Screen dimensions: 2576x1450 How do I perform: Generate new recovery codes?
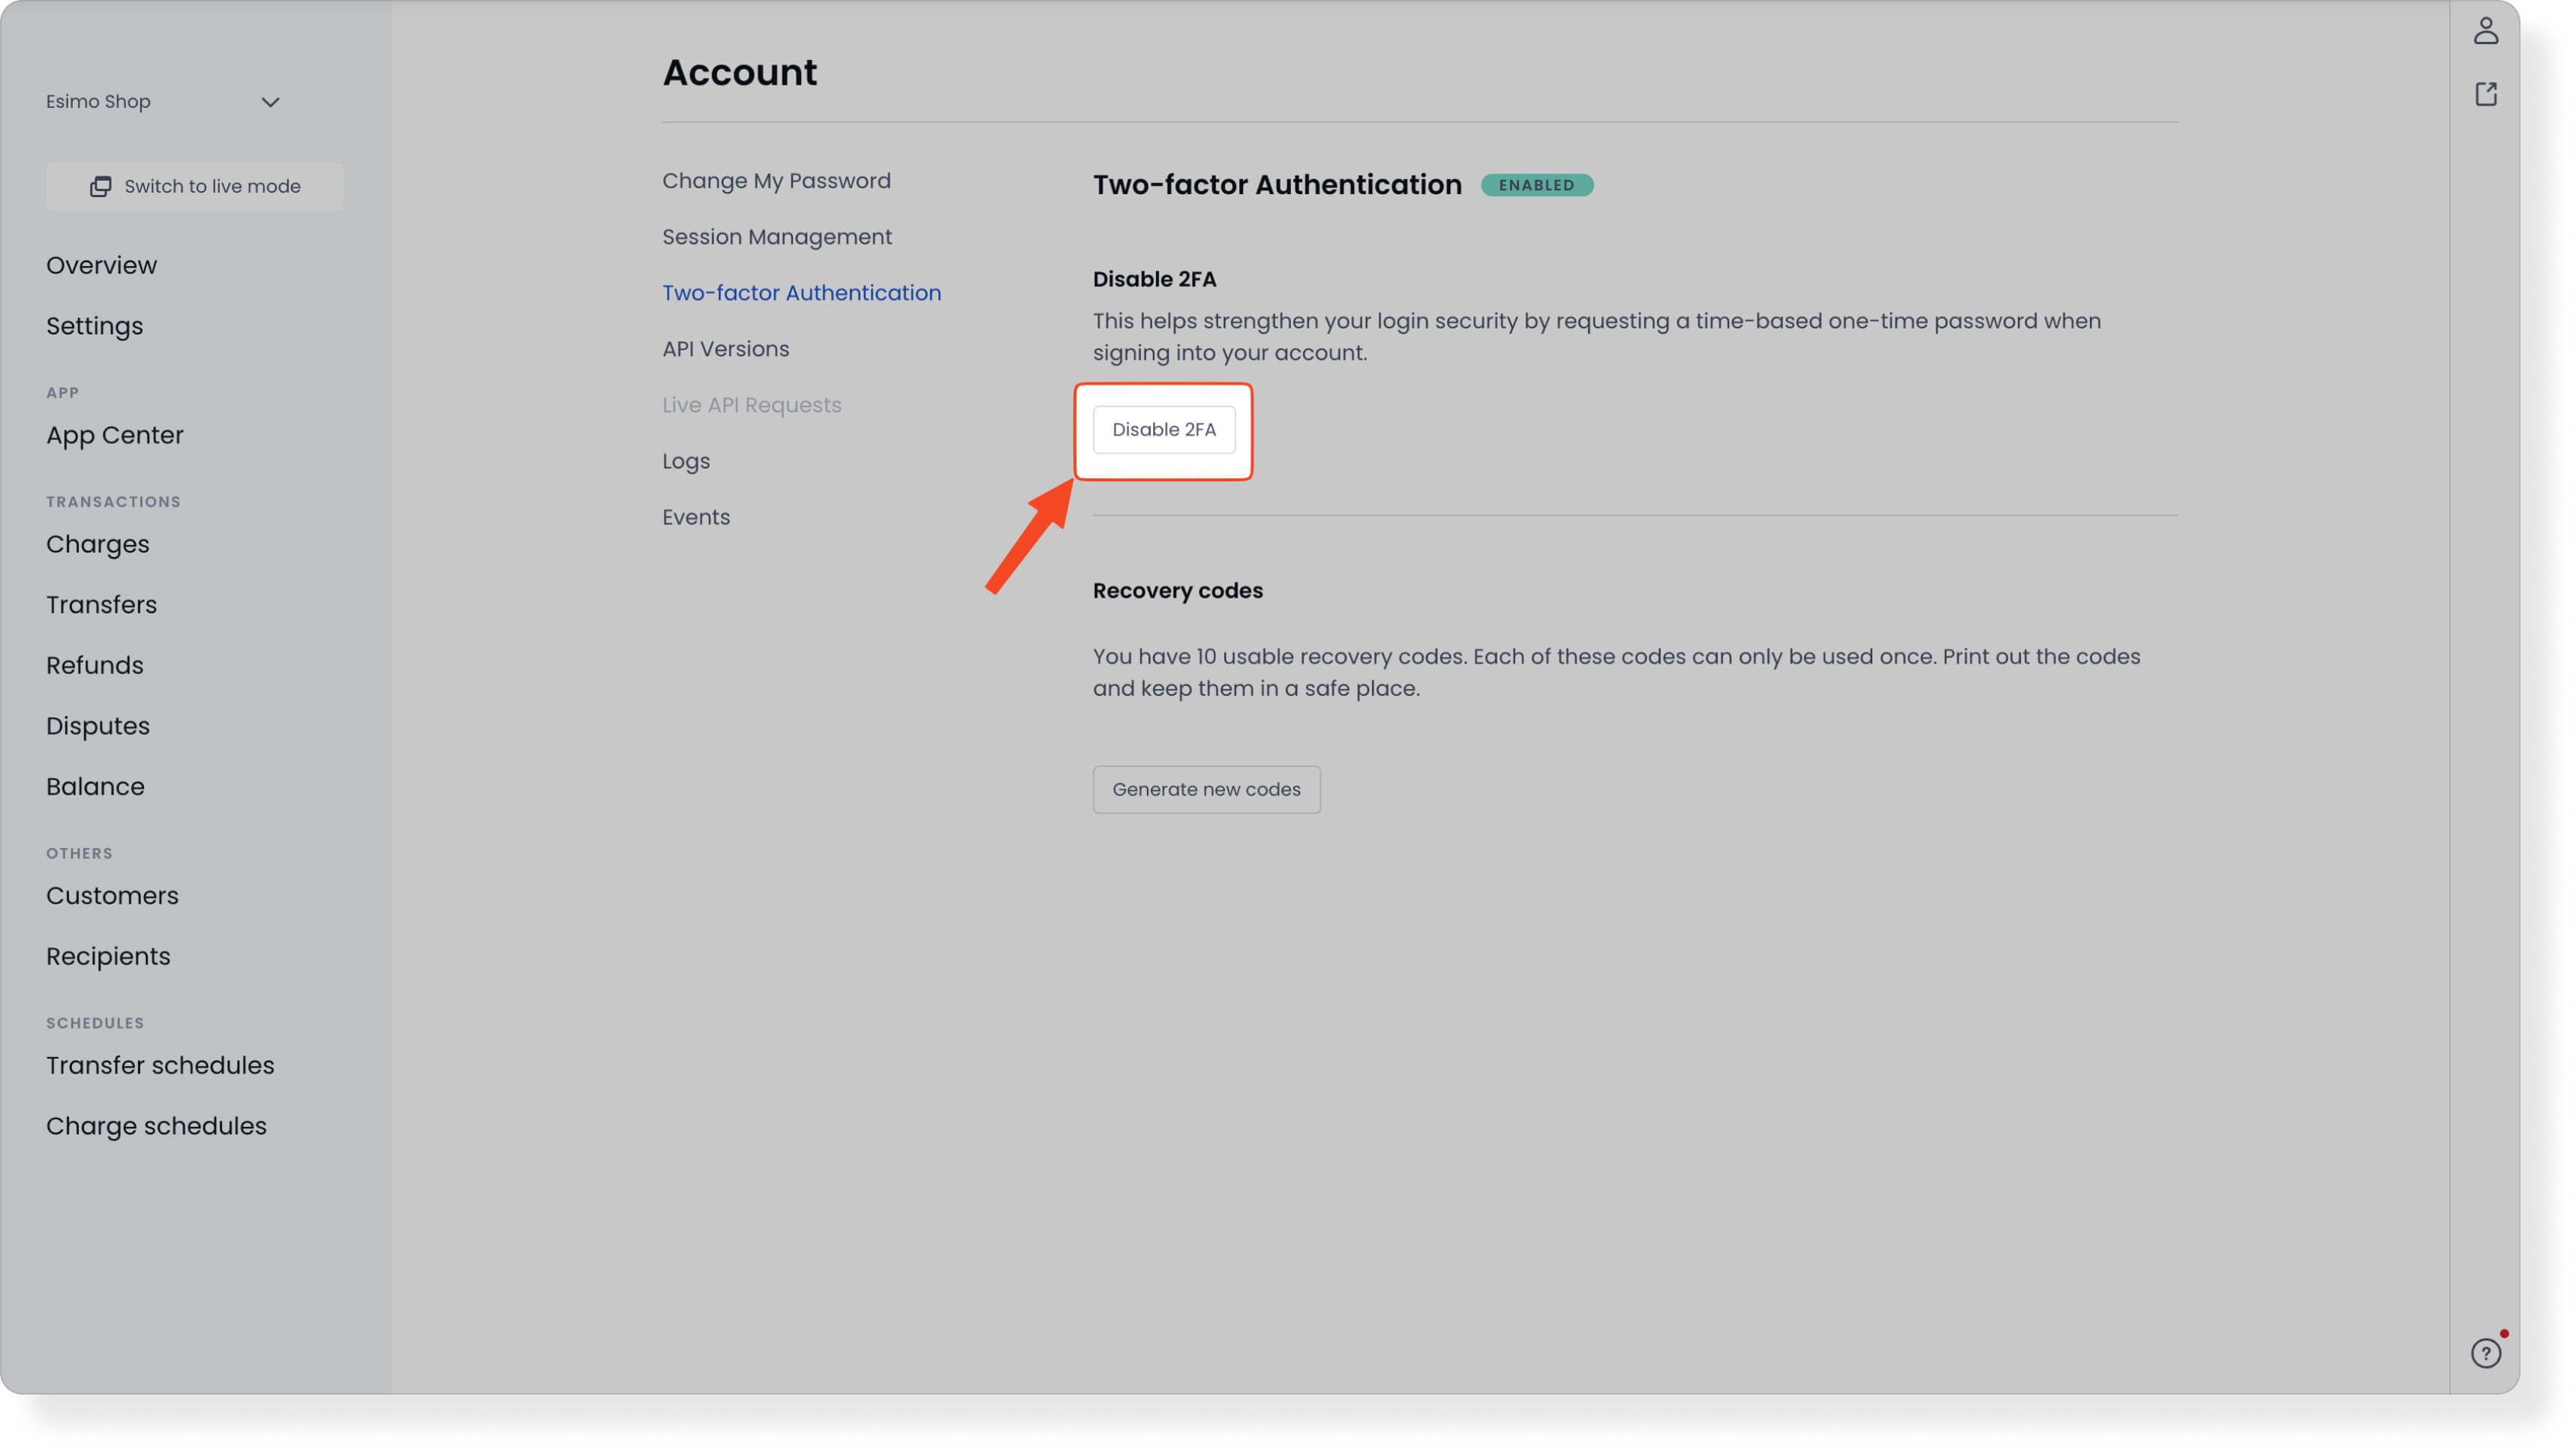1206,789
